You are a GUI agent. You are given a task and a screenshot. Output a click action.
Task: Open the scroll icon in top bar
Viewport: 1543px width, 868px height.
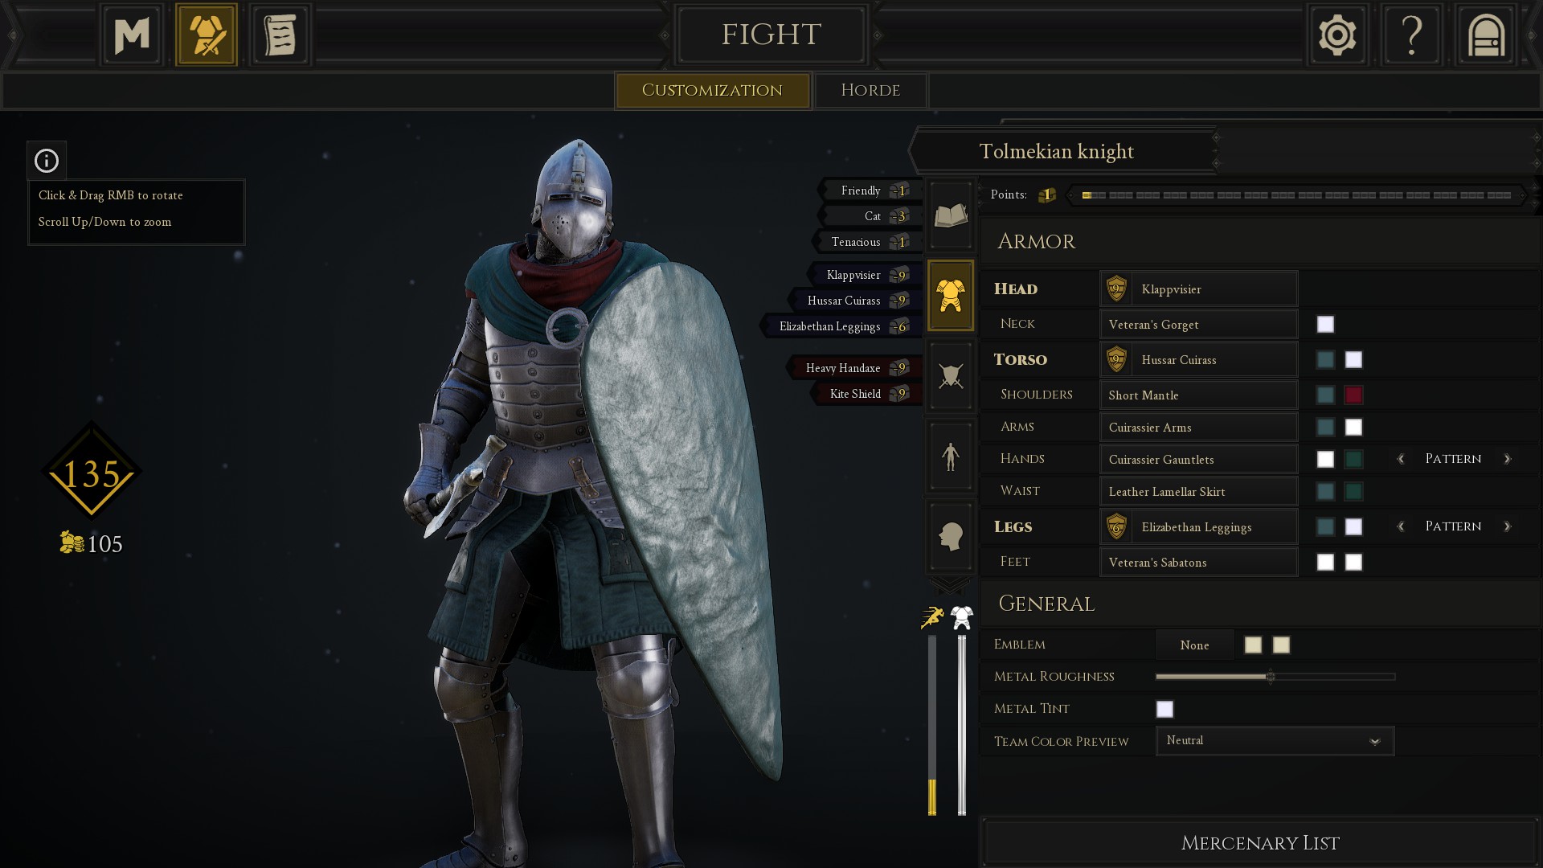(280, 35)
